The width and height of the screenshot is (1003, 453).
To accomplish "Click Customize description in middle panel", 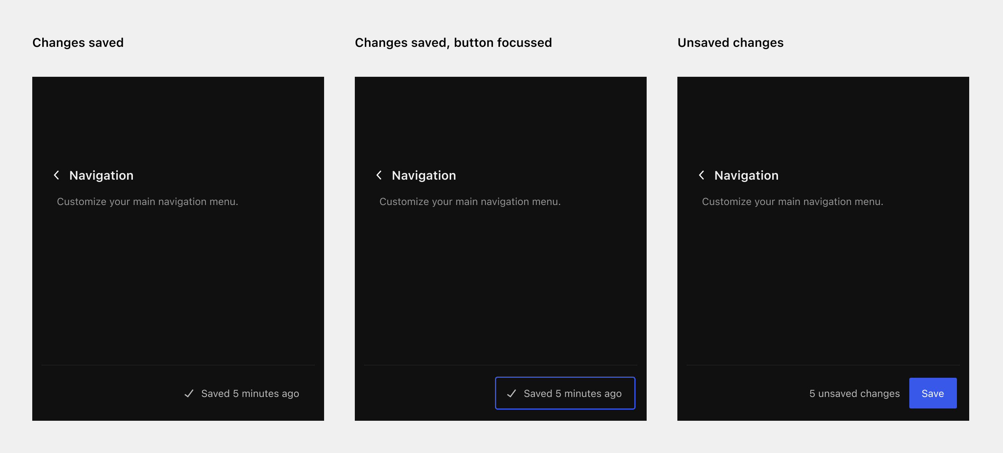I will [470, 202].
